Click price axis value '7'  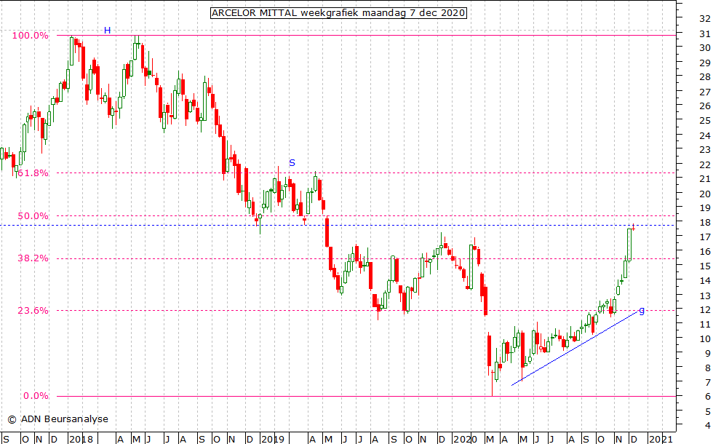pos(707,383)
